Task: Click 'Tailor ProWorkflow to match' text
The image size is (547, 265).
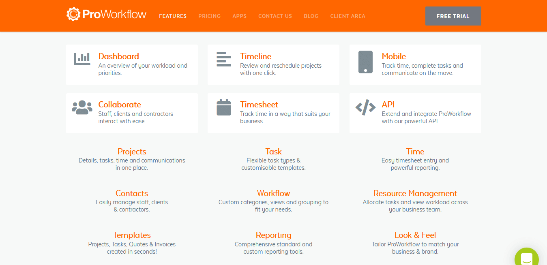Action: (415, 248)
